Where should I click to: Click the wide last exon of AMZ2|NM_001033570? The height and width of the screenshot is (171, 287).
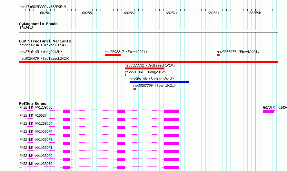pos(172,159)
